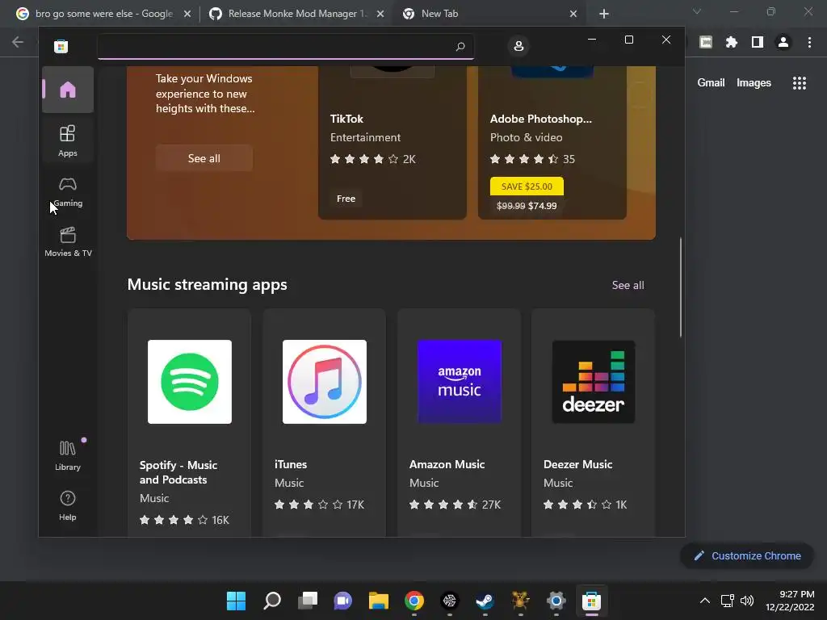Click See all in the orange banner
The height and width of the screenshot is (620, 827).
pos(204,158)
